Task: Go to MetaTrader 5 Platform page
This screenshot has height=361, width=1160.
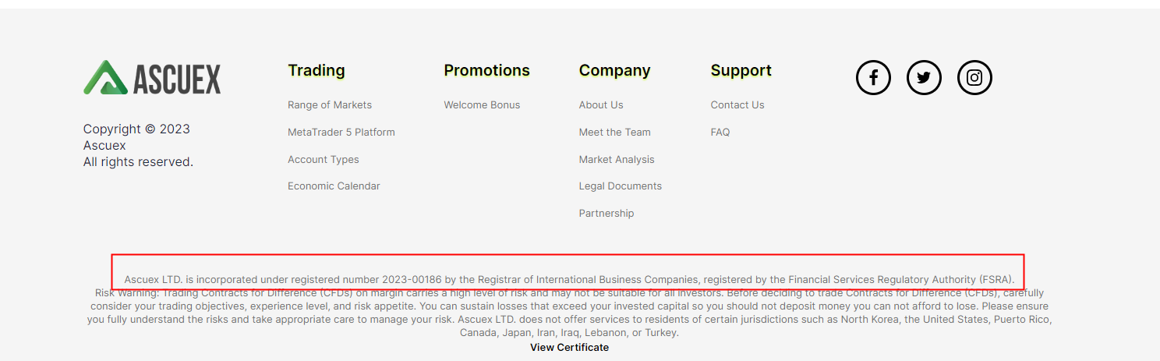Action: [x=341, y=133]
